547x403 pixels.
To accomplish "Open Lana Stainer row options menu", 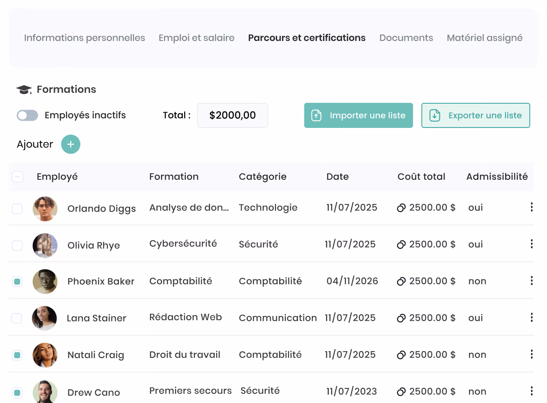I will (x=532, y=317).
